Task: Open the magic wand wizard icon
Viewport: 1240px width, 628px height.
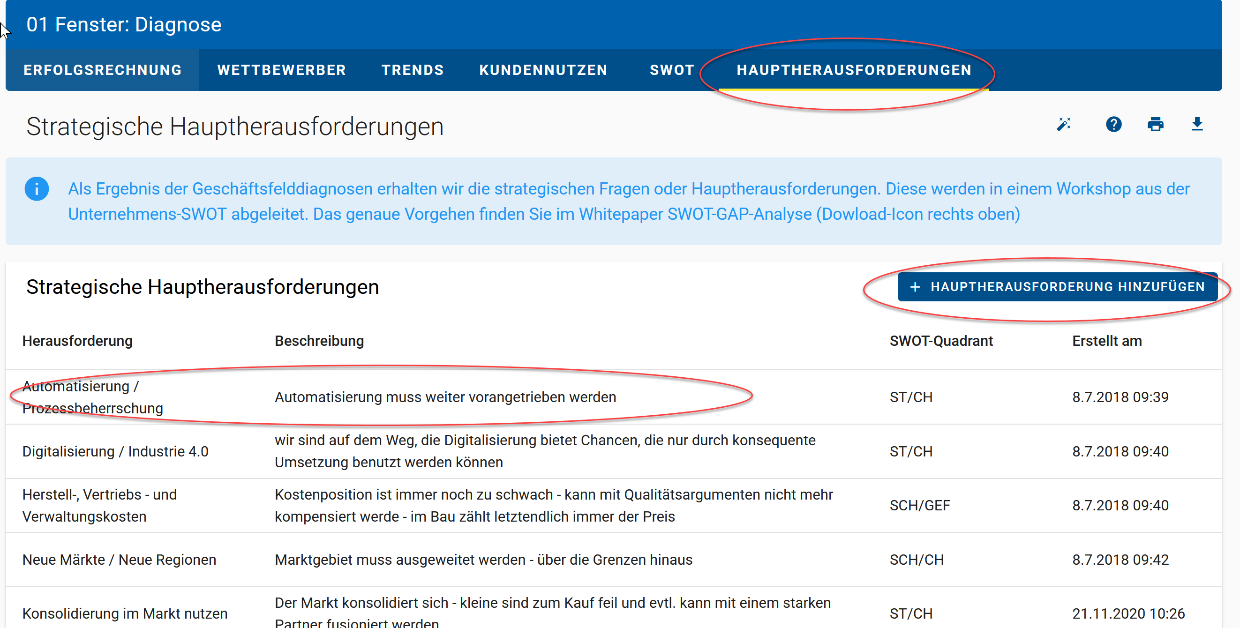Action: pyautogui.click(x=1064, y=125)
